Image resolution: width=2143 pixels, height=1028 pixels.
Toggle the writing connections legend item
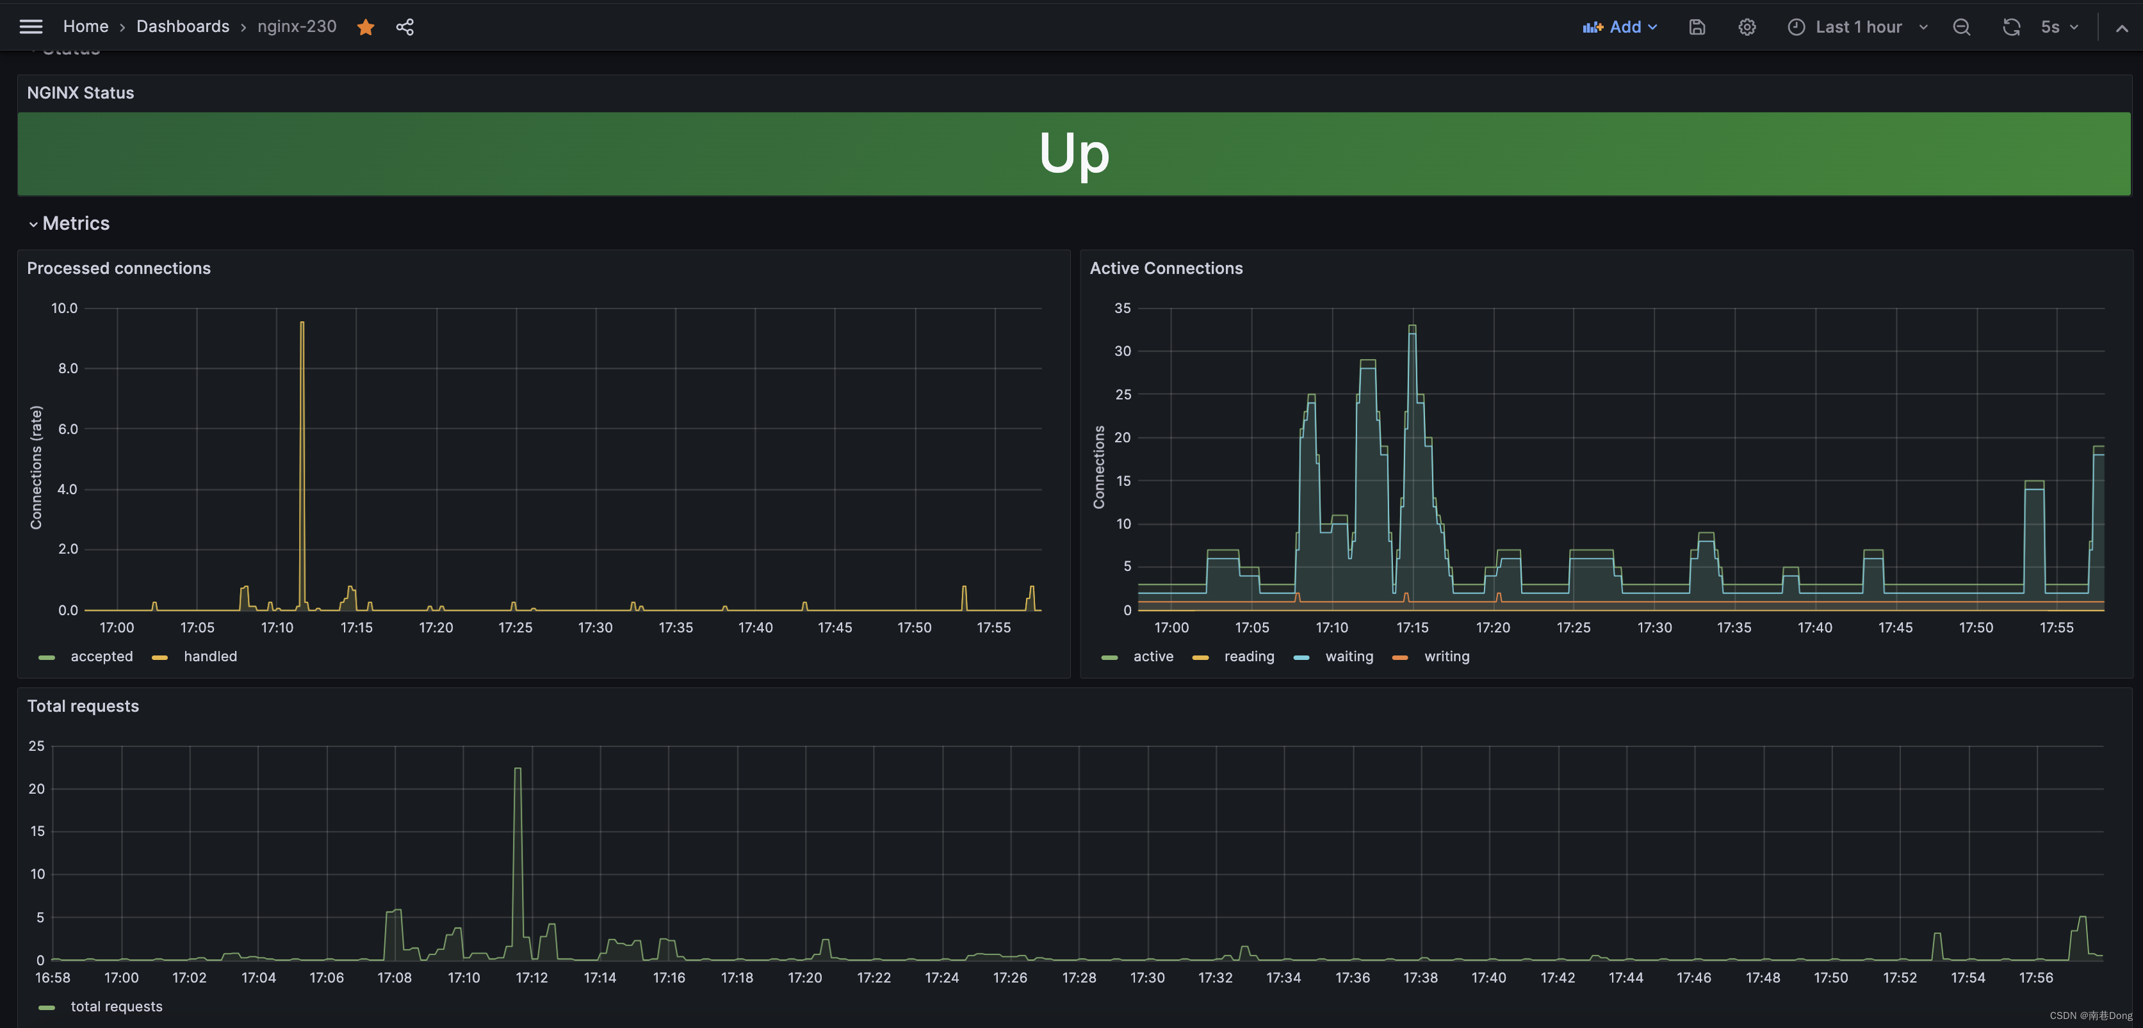pos(1445,657)
